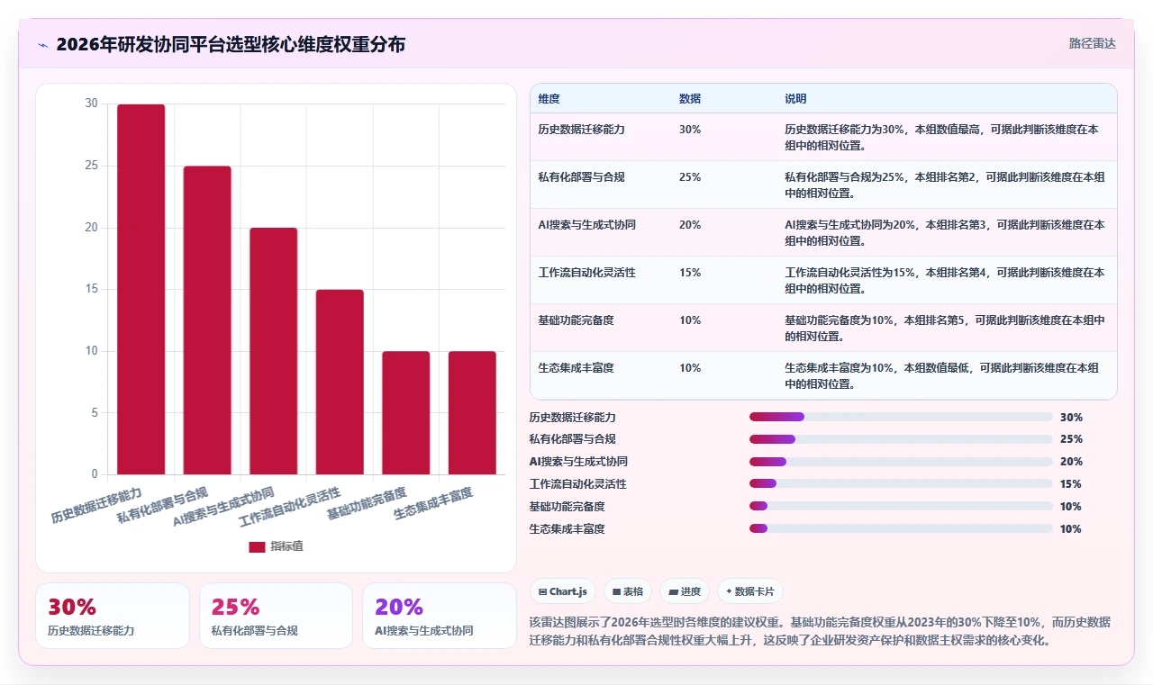Click the 工作流自动化灵活性 progress bar
Viewport: 1153px width, 685px height.
tap(901, 484)
